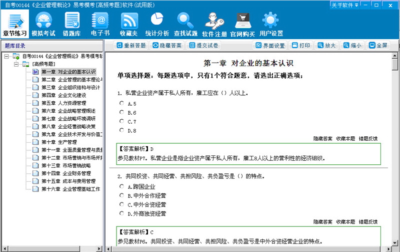Open 第十五章 成本与费用管理
The width and height of the screenshot is (400, 252).
click(x=68, y=181)
